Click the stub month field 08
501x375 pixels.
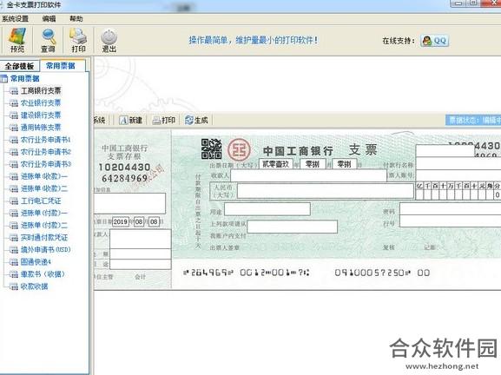point(139,221)
